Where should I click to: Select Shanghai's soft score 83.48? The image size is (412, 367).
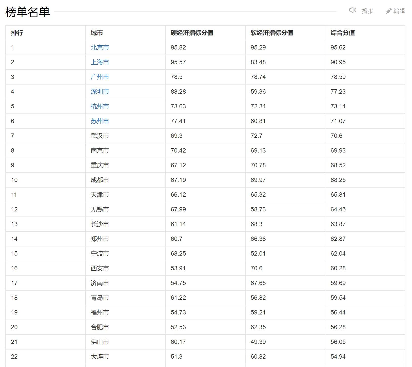point(285,62)
